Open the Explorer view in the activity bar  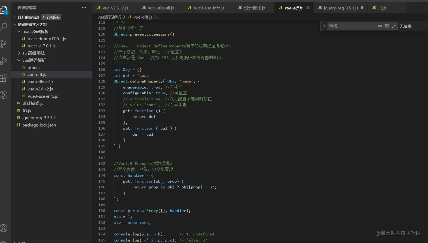[4, 10]
